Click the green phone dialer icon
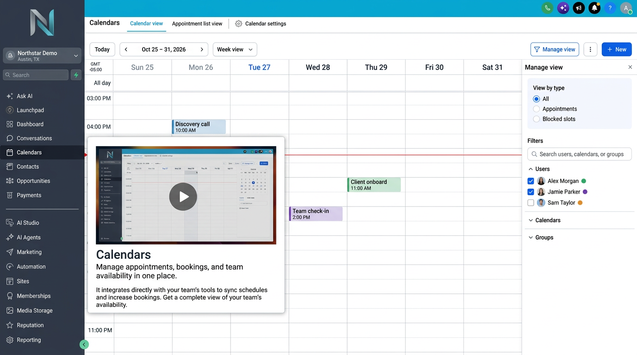 (x=548, y=8)
